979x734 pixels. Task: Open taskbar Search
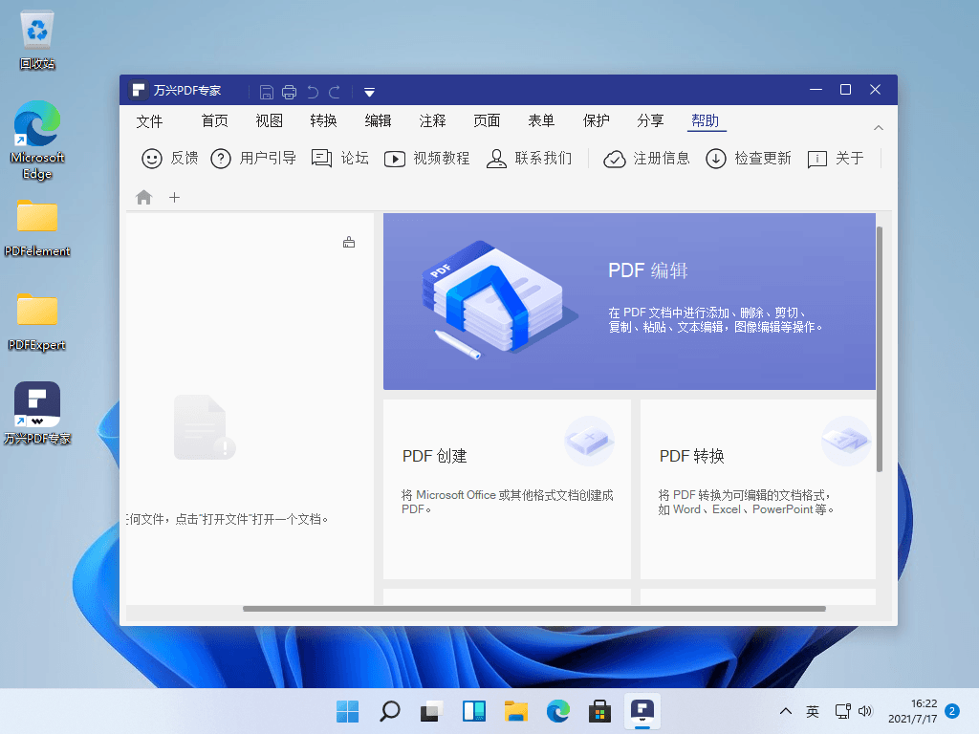[390, 711]
